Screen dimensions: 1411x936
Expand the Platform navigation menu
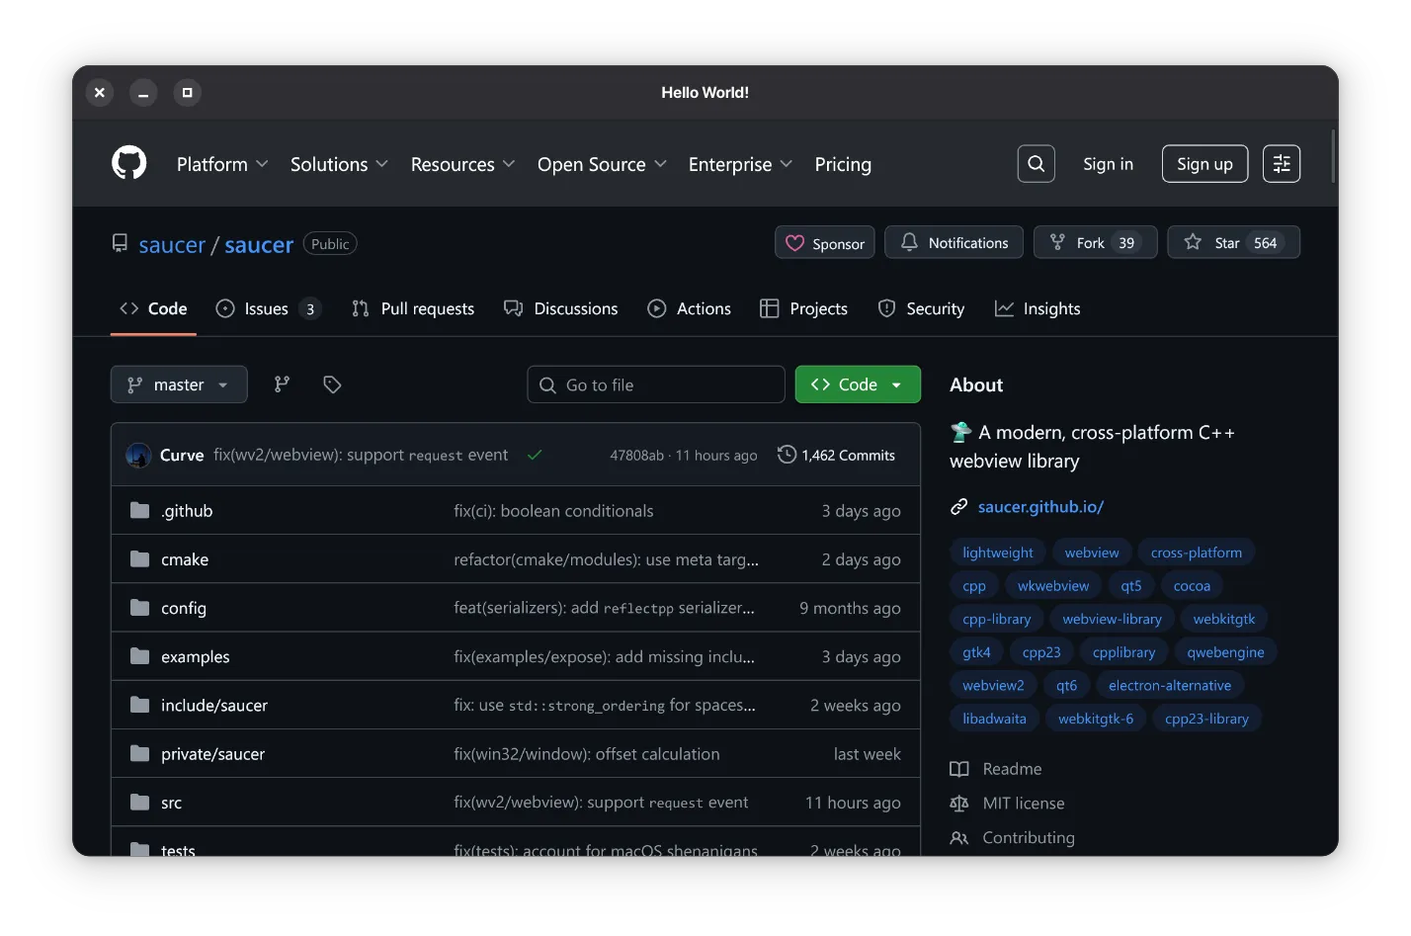tap(221, 164)
